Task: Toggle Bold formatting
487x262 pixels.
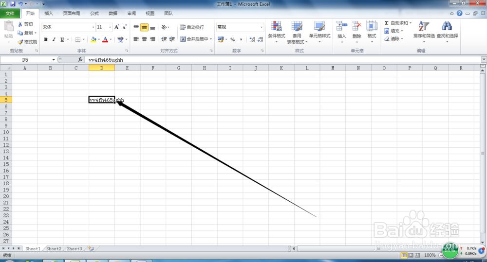Action: 46,39
